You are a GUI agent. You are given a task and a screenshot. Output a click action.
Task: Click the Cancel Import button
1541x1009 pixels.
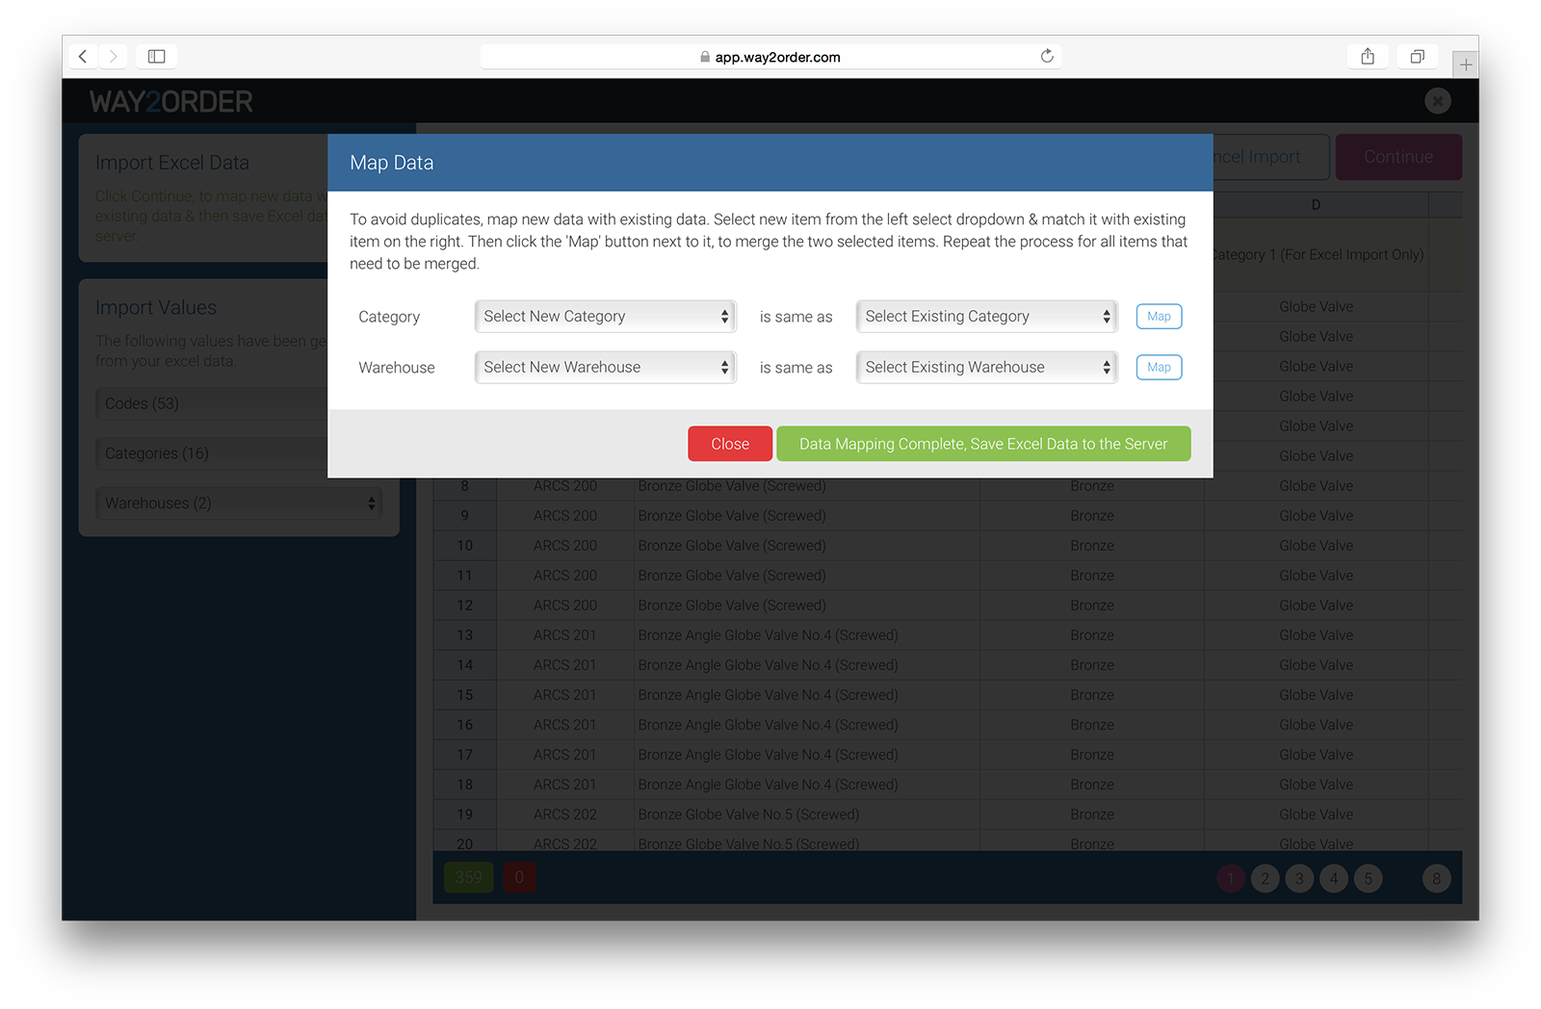1269,157
